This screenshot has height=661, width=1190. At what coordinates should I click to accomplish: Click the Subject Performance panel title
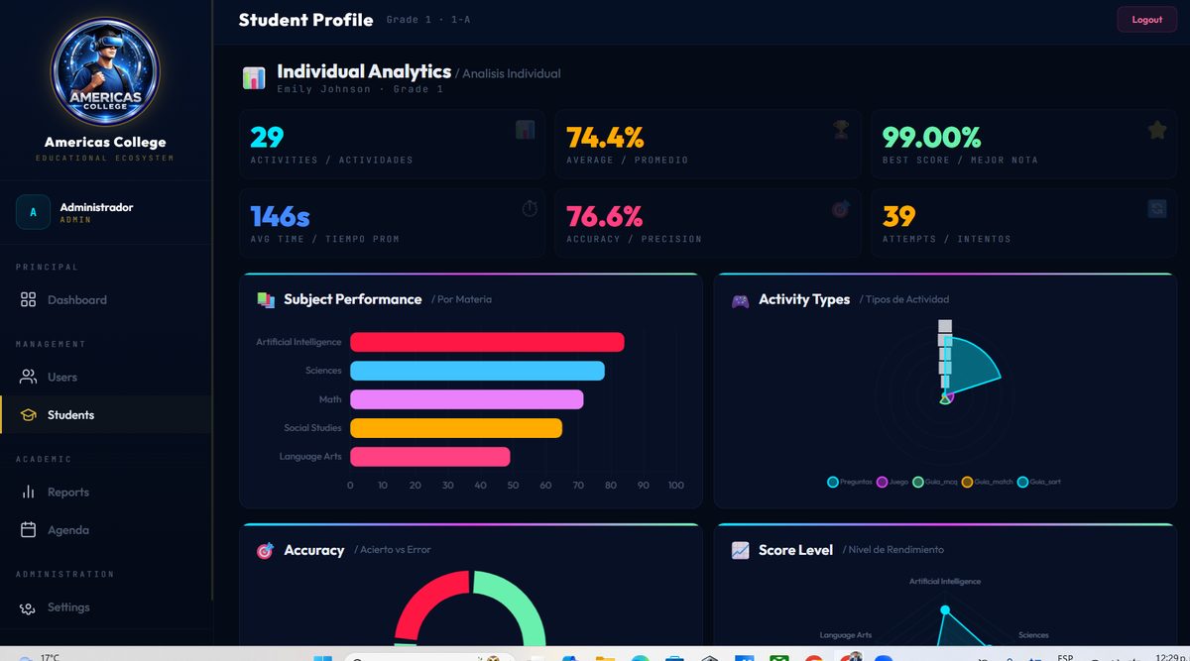click(x=353, y=299)
